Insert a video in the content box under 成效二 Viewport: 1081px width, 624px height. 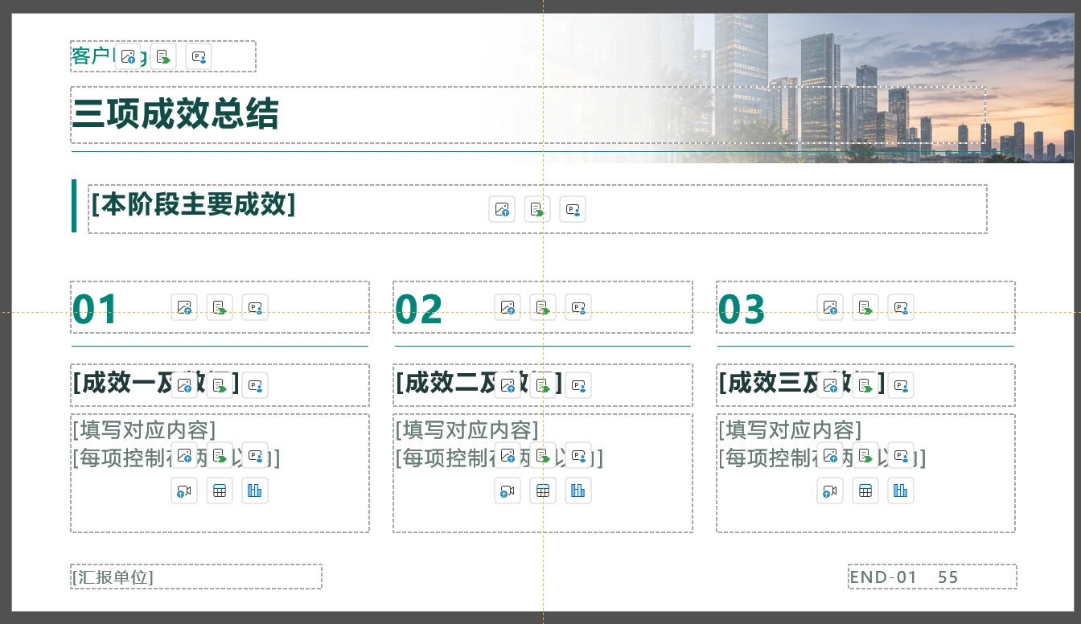click(508, 491)
